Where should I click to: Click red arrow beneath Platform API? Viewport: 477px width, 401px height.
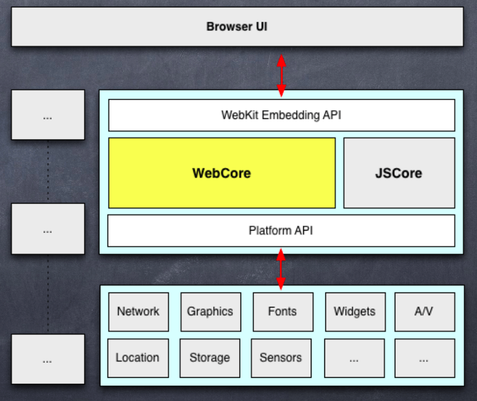pos(281,269)
